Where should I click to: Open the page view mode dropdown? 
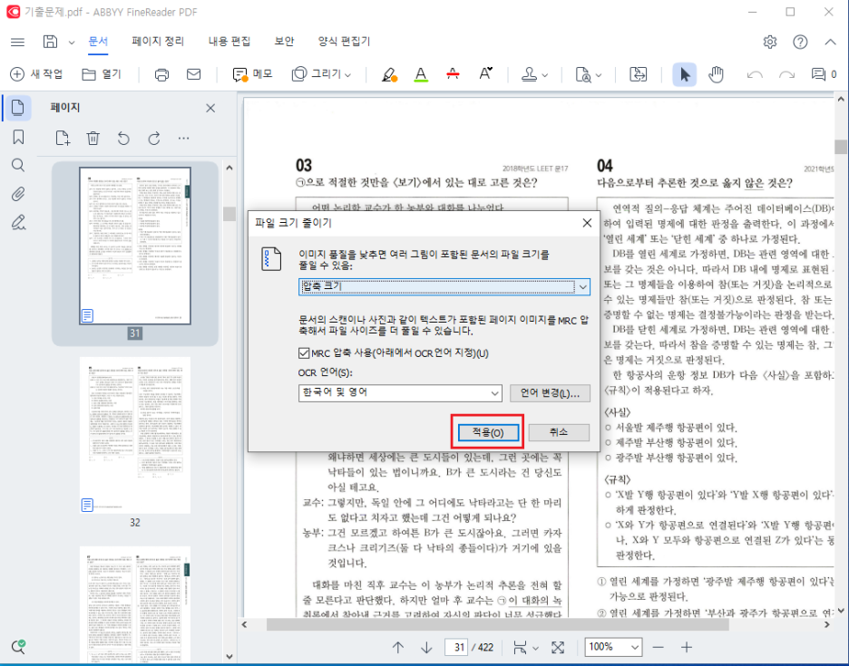pyautogui.click(x=525, y=647)
